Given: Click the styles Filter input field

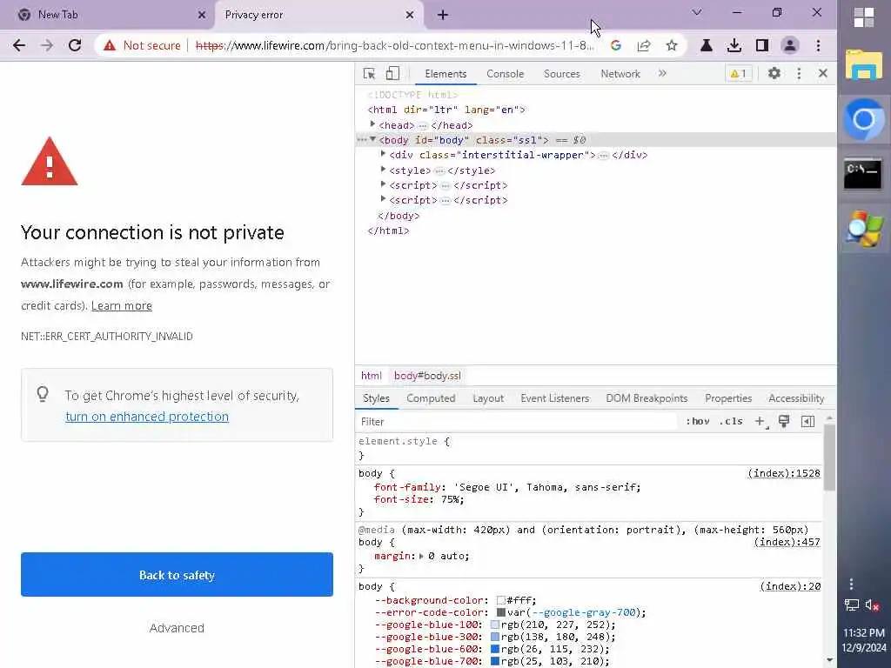Looking at the screenshot, I should [x=517, y=422].
